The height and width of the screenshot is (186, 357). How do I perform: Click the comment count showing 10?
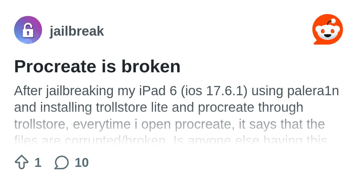click(x=82, y=162)
